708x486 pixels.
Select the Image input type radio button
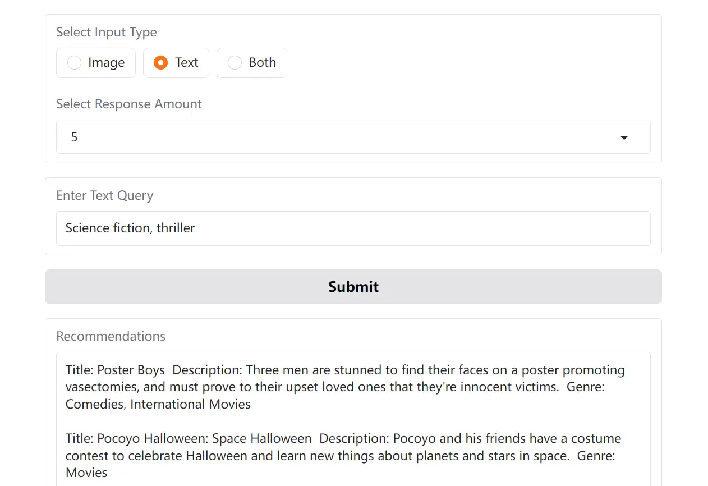click(75, 63)
